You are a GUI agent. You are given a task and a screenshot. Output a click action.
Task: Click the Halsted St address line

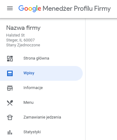coord(15,35)
